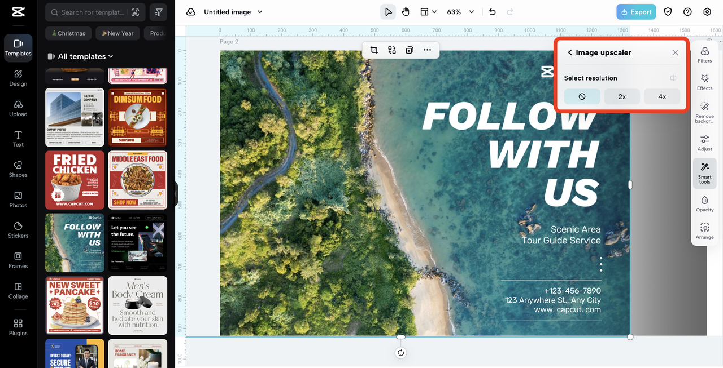Select 2x upscale resolution
Screen dimensions: 723x368
(x=622, y=96)
